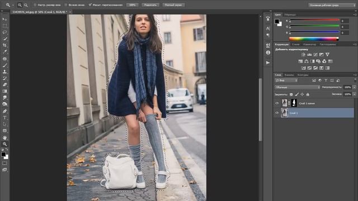Select the Pen tool
358x201 pixels.
4,111
